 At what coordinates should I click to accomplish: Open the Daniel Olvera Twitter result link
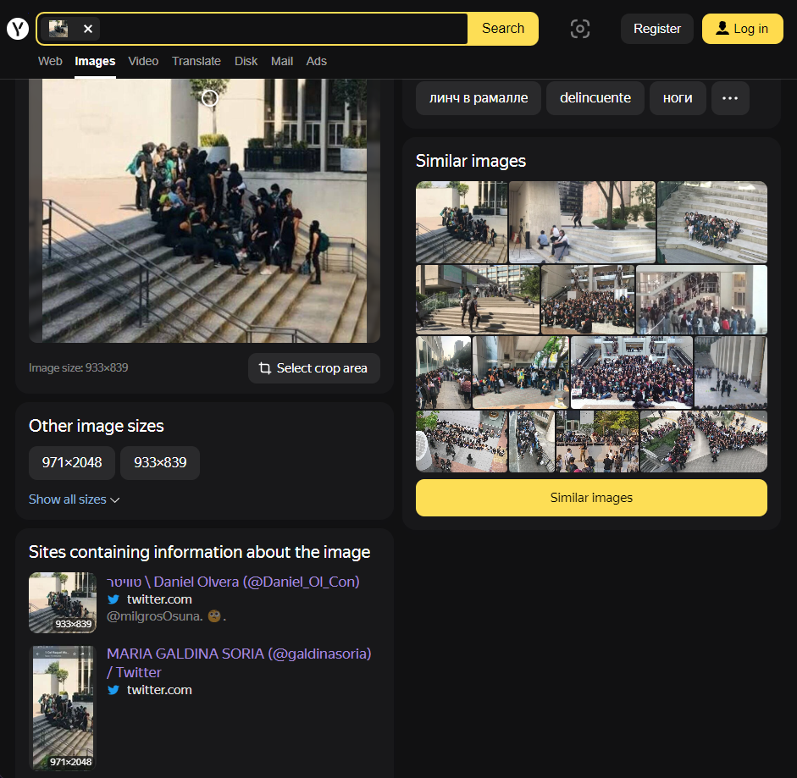click(x=233, y=582)
